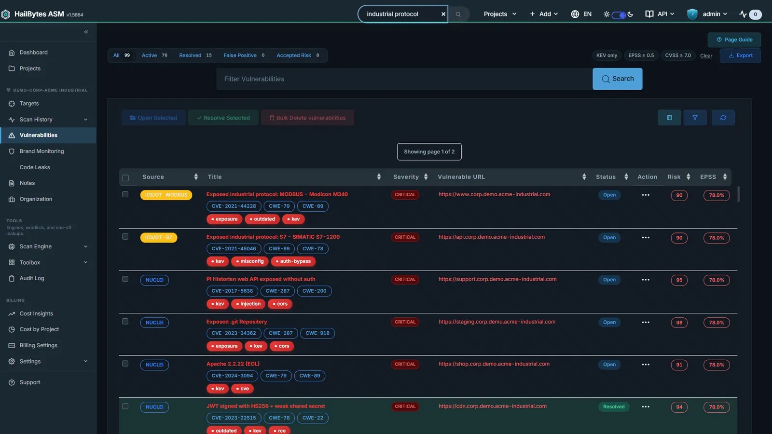Screen dimensions: 772x434
Task: Open actions menu for Exposed .git Repository row
Action: [x=646, y=322]
